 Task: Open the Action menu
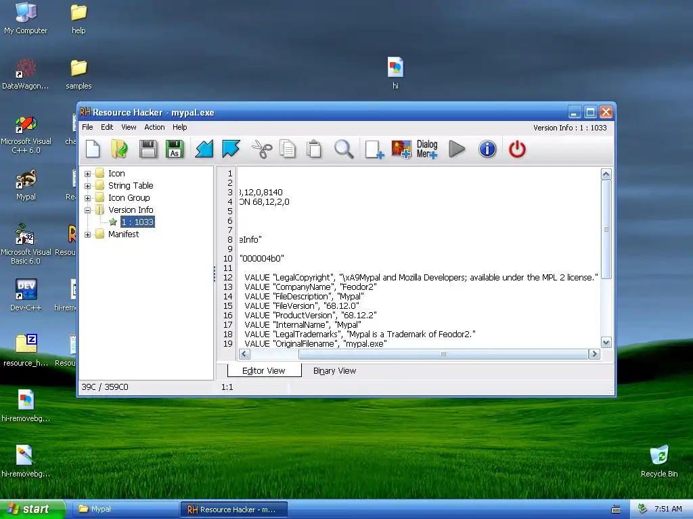154,127
